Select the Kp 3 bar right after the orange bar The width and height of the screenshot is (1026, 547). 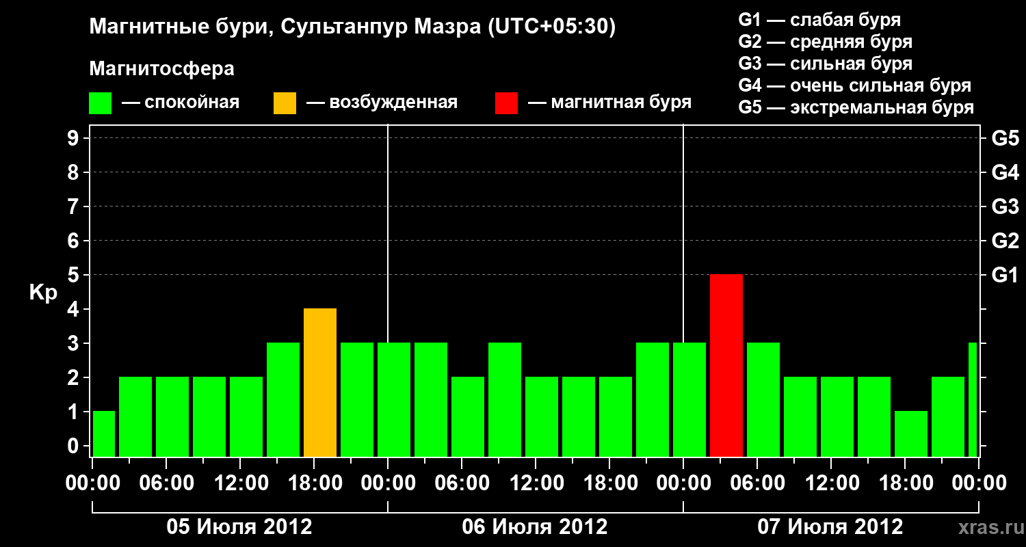tap(357, 400)
